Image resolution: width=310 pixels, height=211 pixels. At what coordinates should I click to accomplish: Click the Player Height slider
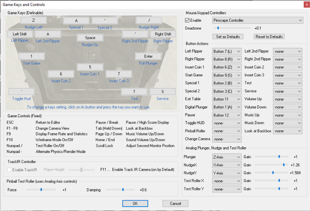(81, 170)
